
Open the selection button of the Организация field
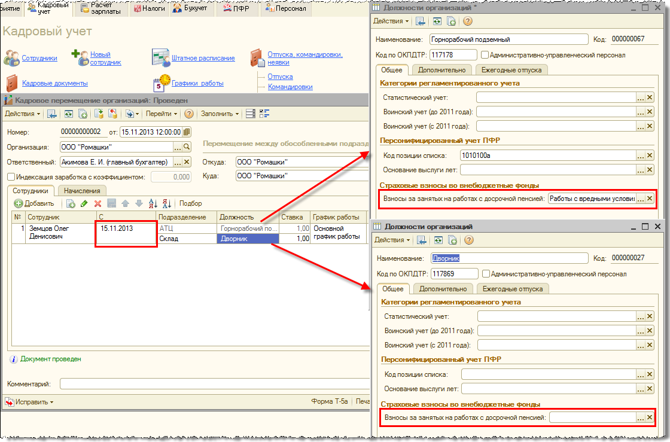[x=178, y=147]
